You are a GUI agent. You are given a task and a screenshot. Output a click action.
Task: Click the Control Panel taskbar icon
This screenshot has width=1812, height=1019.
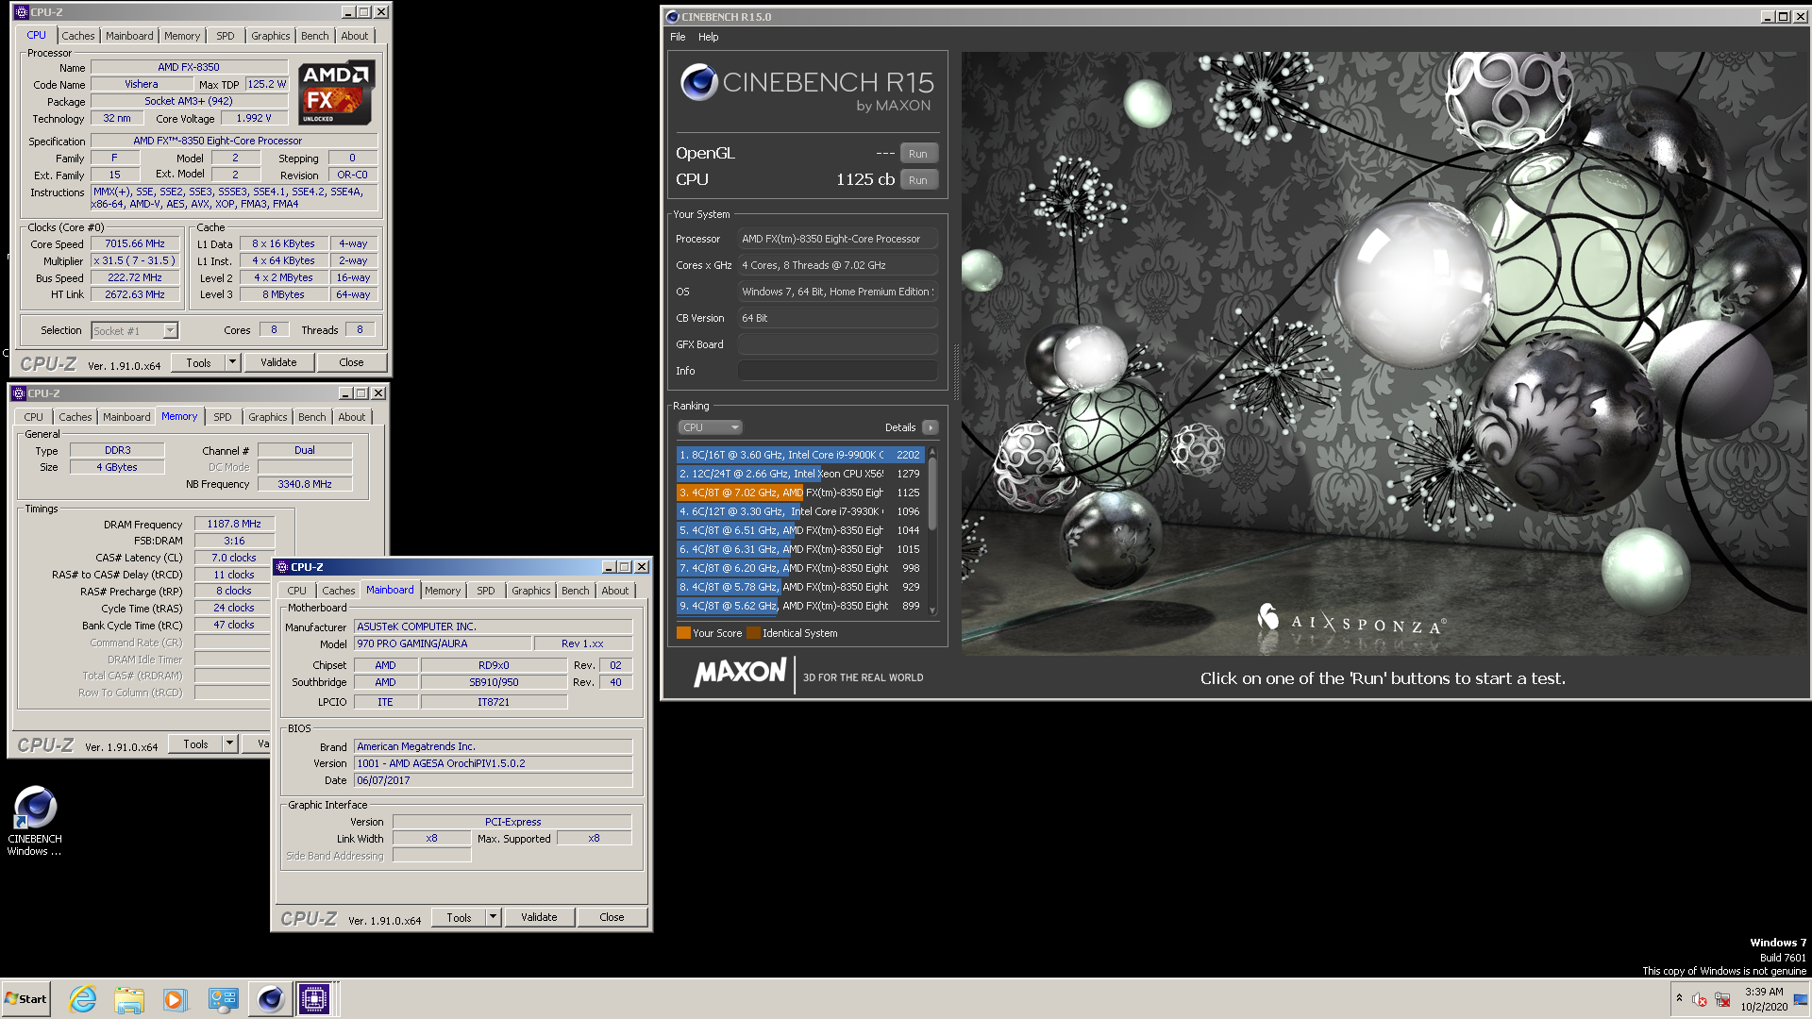tap(223, 999)
